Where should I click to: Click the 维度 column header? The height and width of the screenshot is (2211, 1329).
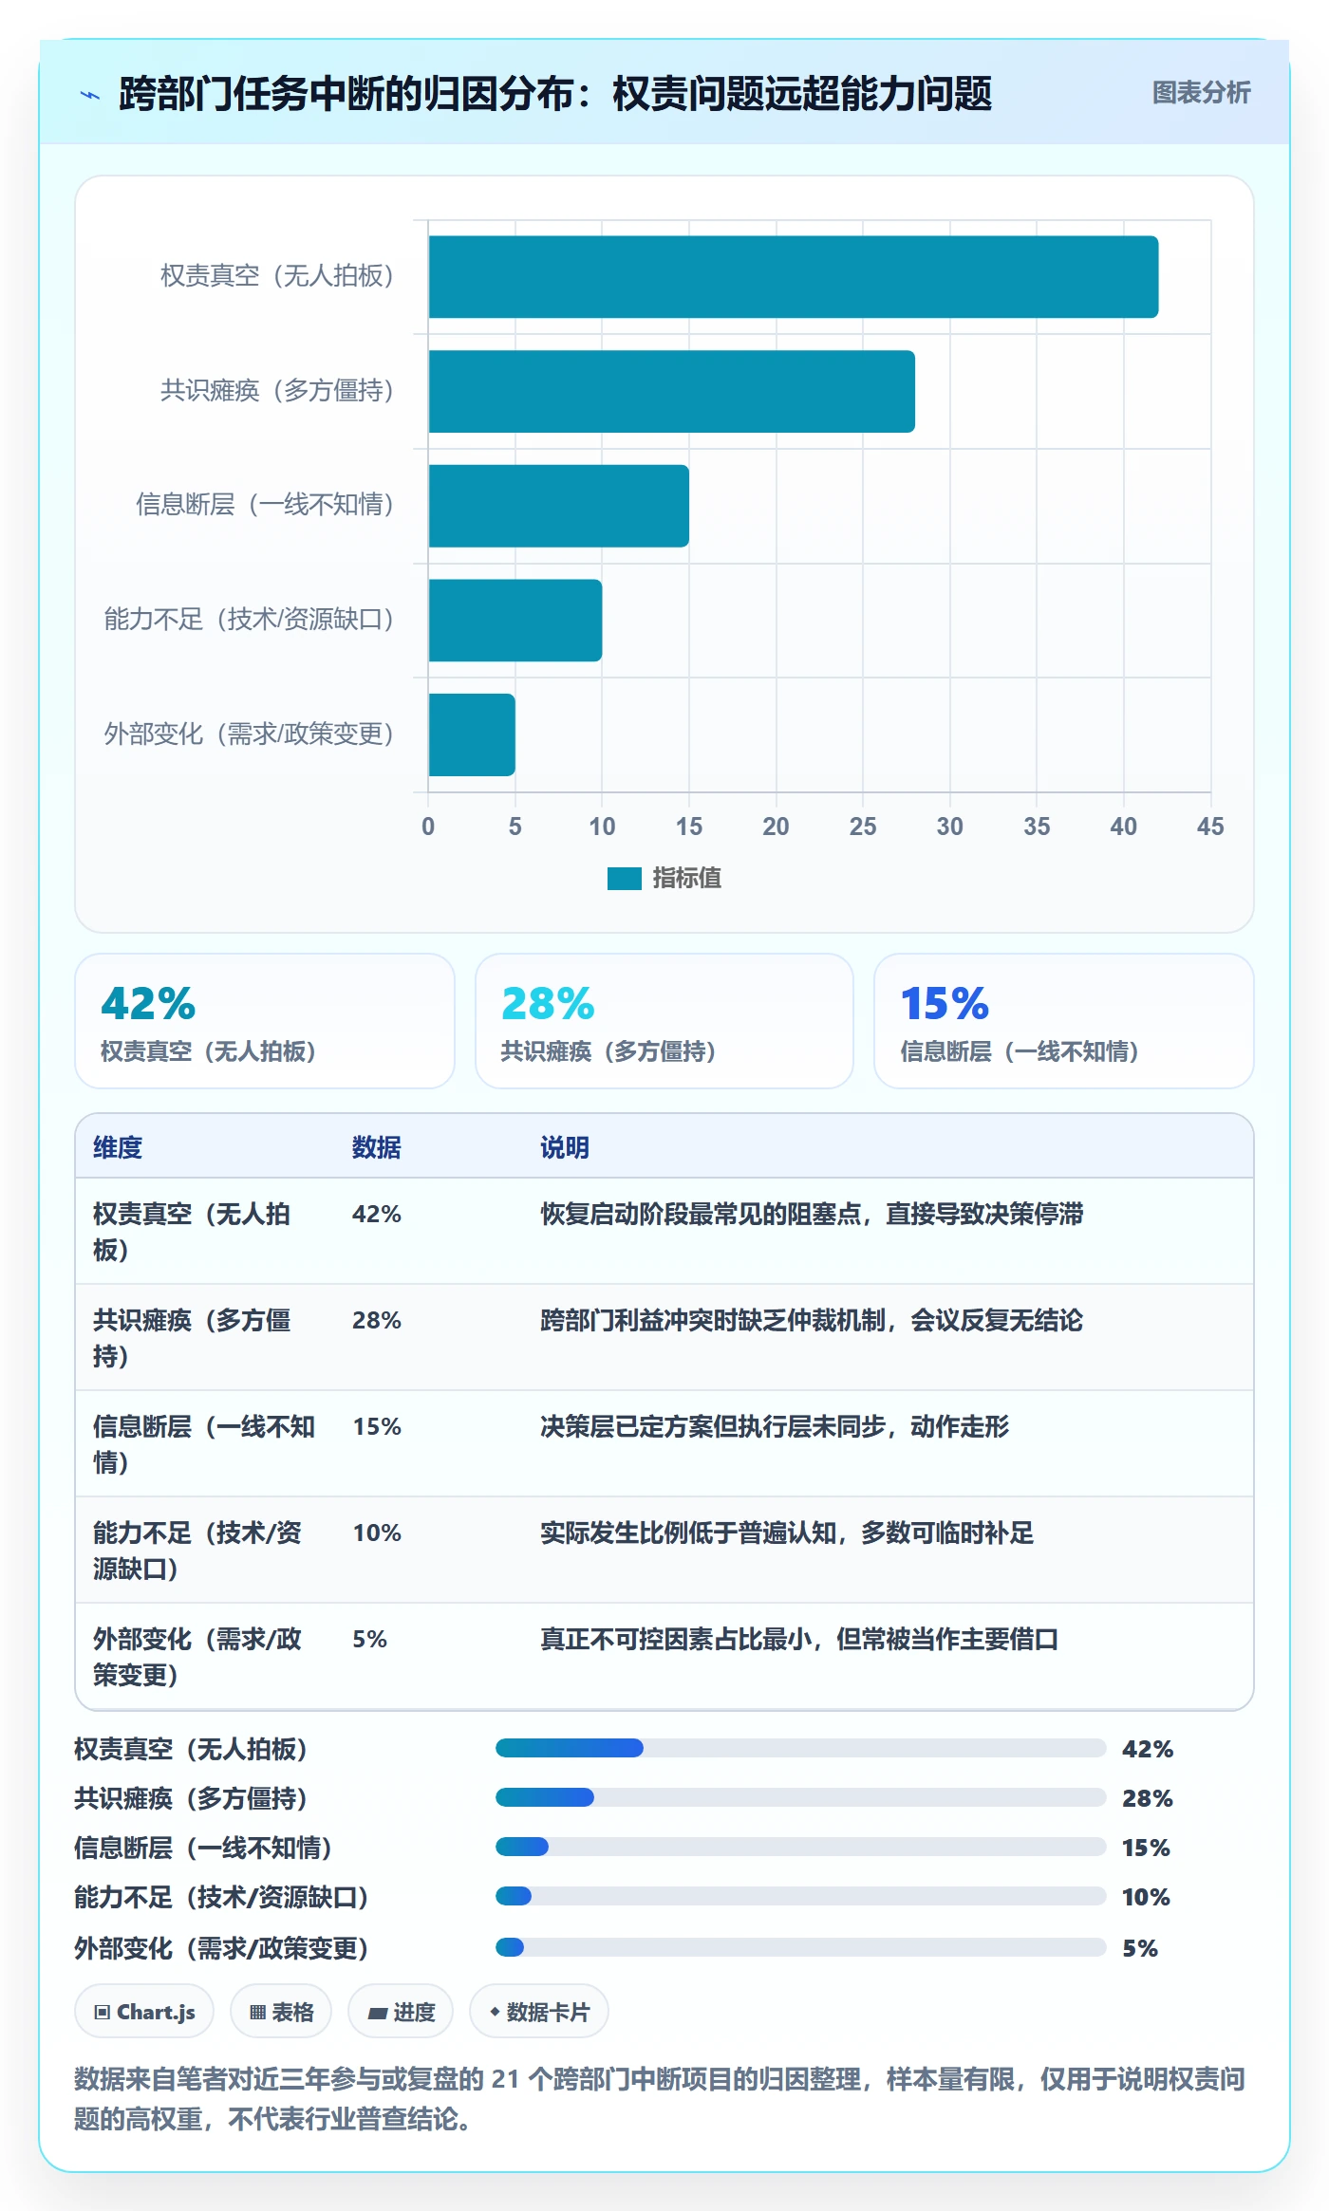click(118, 1147)
